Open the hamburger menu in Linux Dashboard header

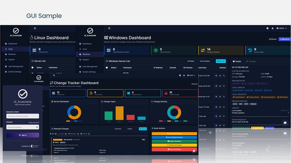35,28
